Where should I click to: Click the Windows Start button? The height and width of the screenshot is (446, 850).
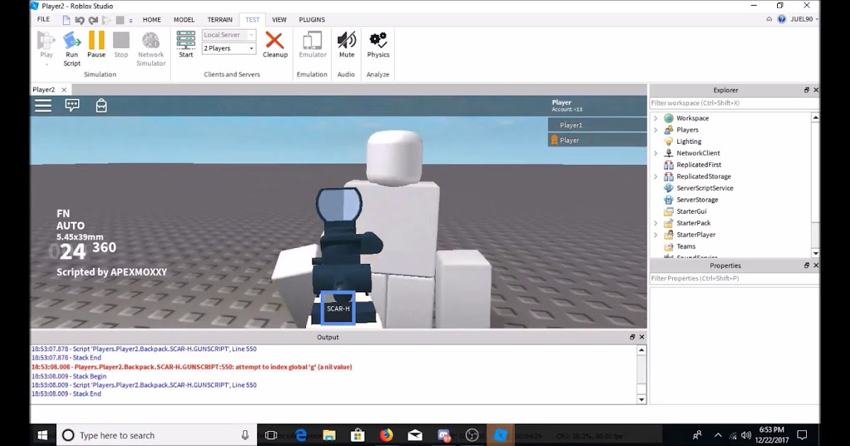coord(42,435)
